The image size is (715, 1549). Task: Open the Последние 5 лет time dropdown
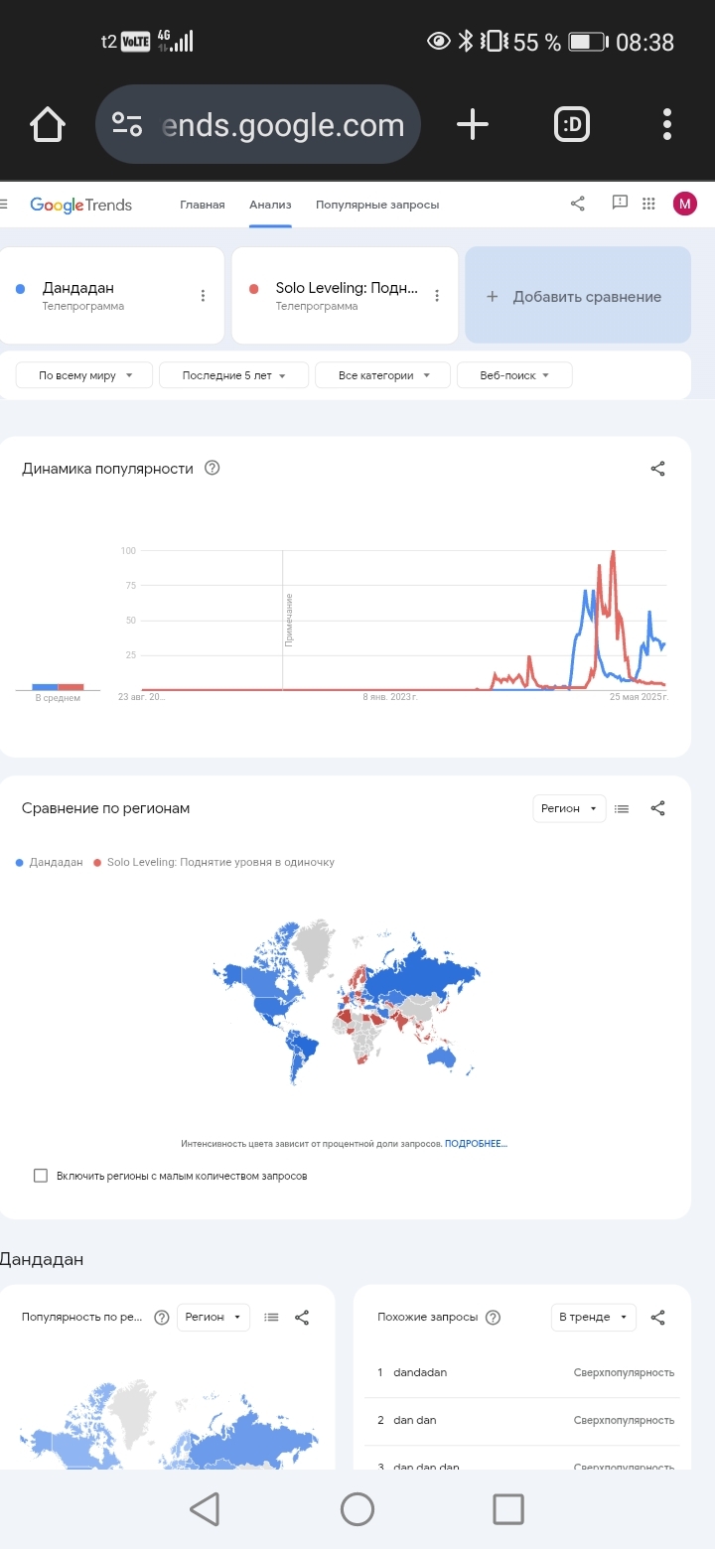233,375
